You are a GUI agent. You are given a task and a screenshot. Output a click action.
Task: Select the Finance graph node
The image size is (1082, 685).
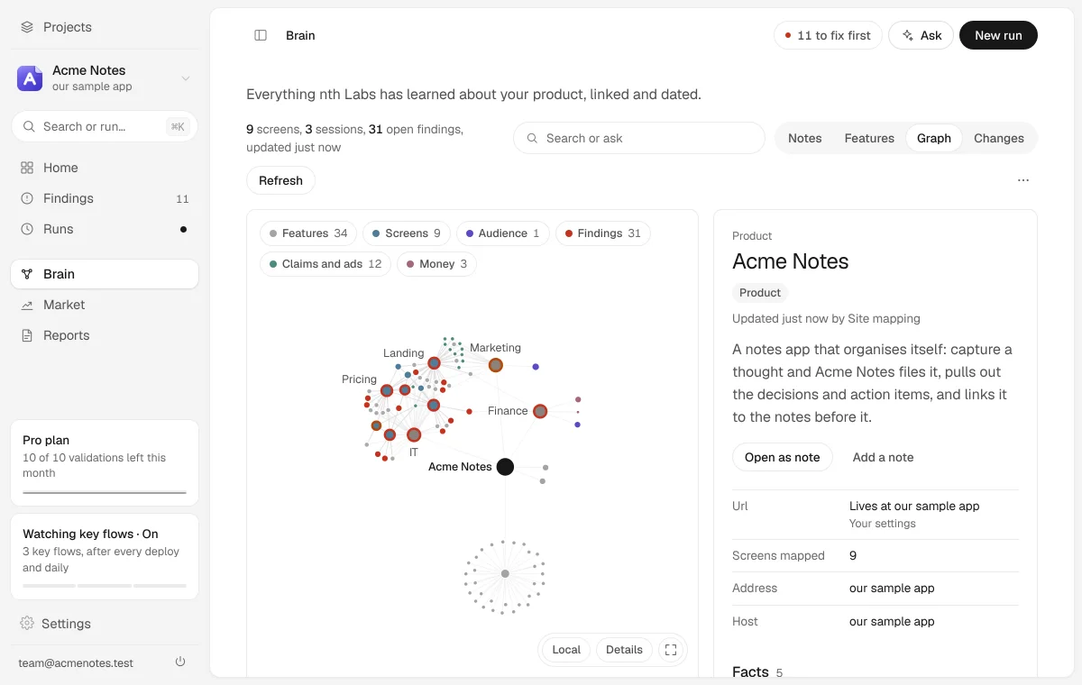[x=540, y=411]
